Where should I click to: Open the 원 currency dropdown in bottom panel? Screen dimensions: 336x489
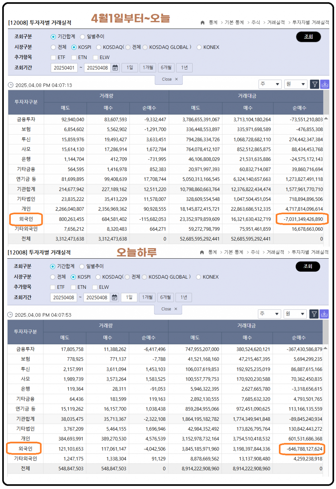[295, 314]
